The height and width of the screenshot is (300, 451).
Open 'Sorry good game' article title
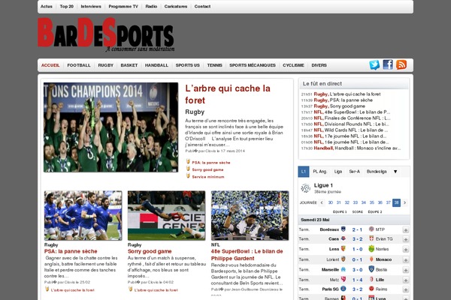150,251
